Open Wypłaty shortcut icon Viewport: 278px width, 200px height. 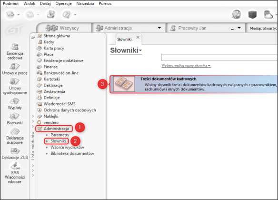tap(15, 103)
